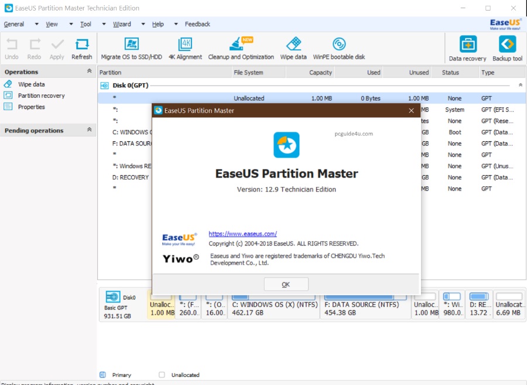Expand the Tool menu dropdown arrow
Viewport: 527px width, 385px height.
104,24
